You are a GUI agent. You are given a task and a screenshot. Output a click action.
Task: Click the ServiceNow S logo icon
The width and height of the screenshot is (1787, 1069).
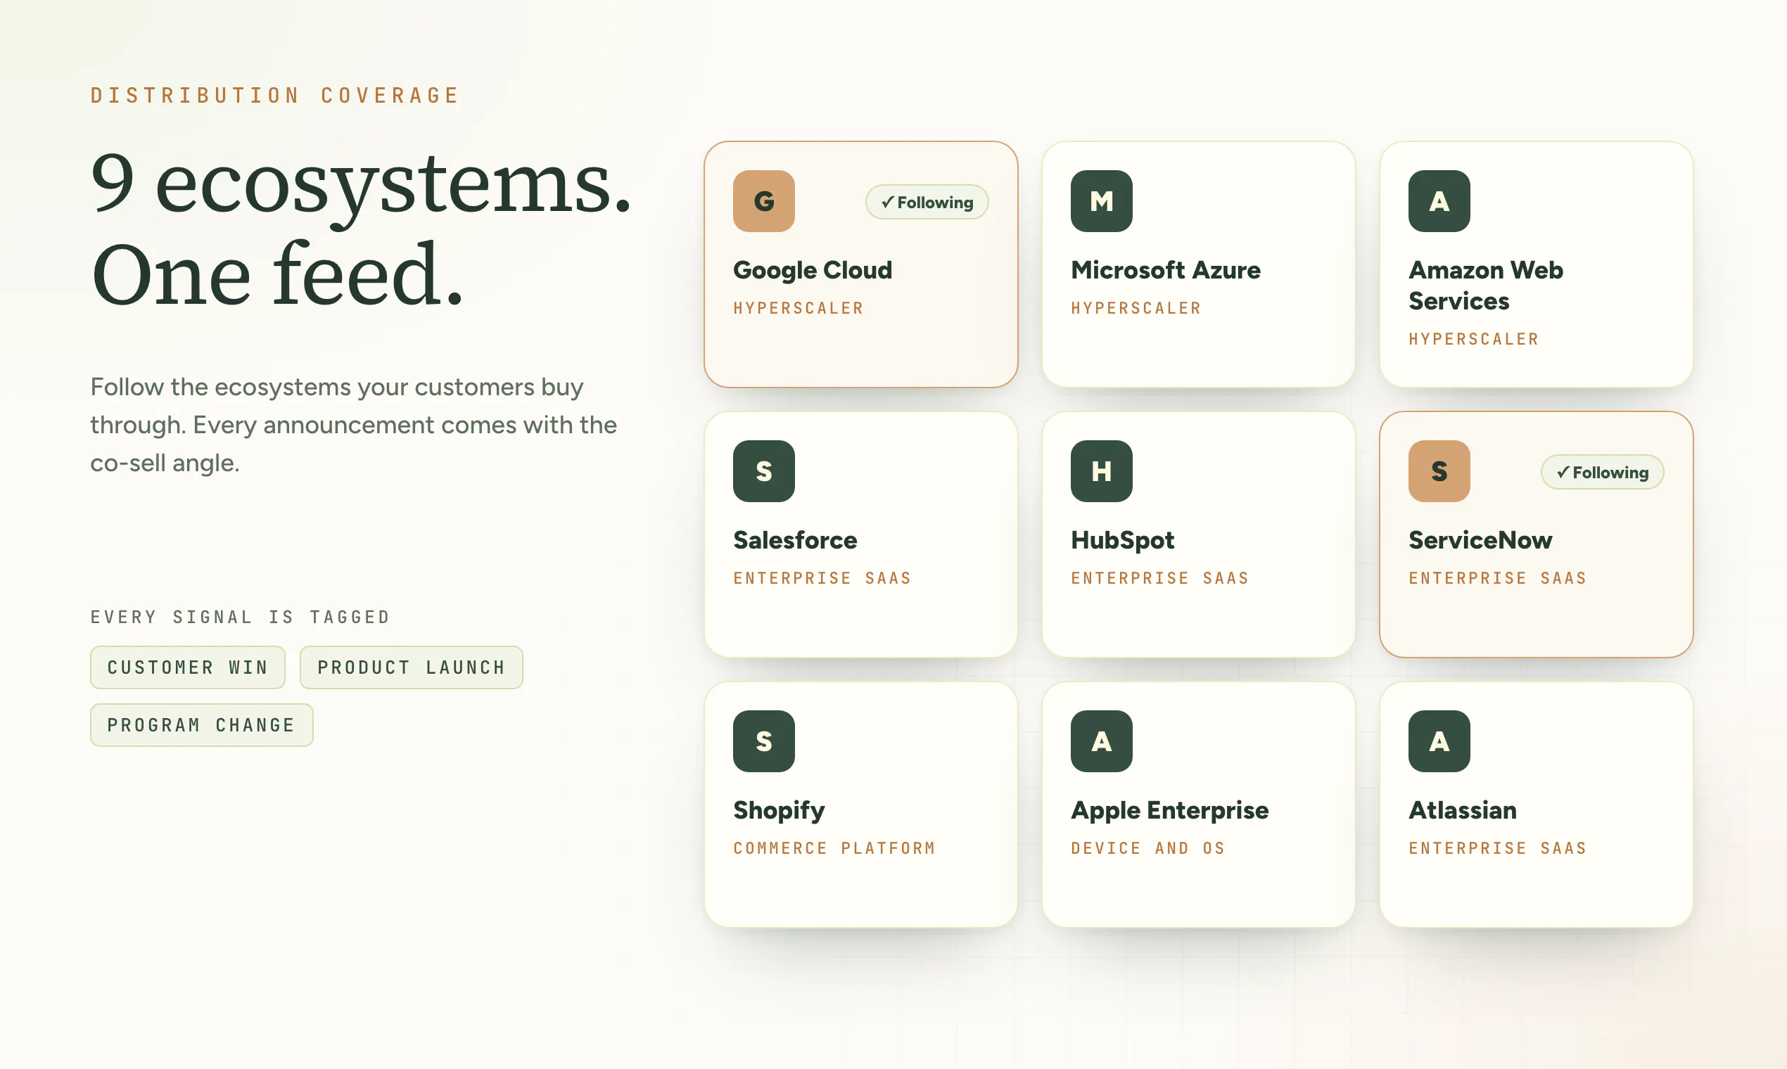click(x=1439, y=471)
